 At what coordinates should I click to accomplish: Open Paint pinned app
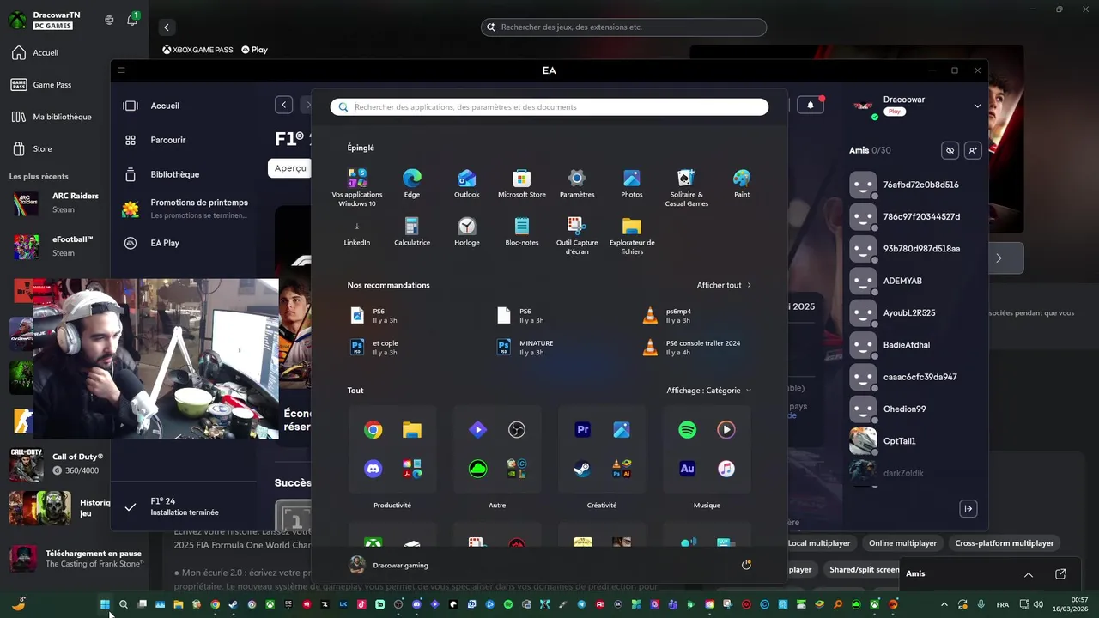tap(742, 184)
